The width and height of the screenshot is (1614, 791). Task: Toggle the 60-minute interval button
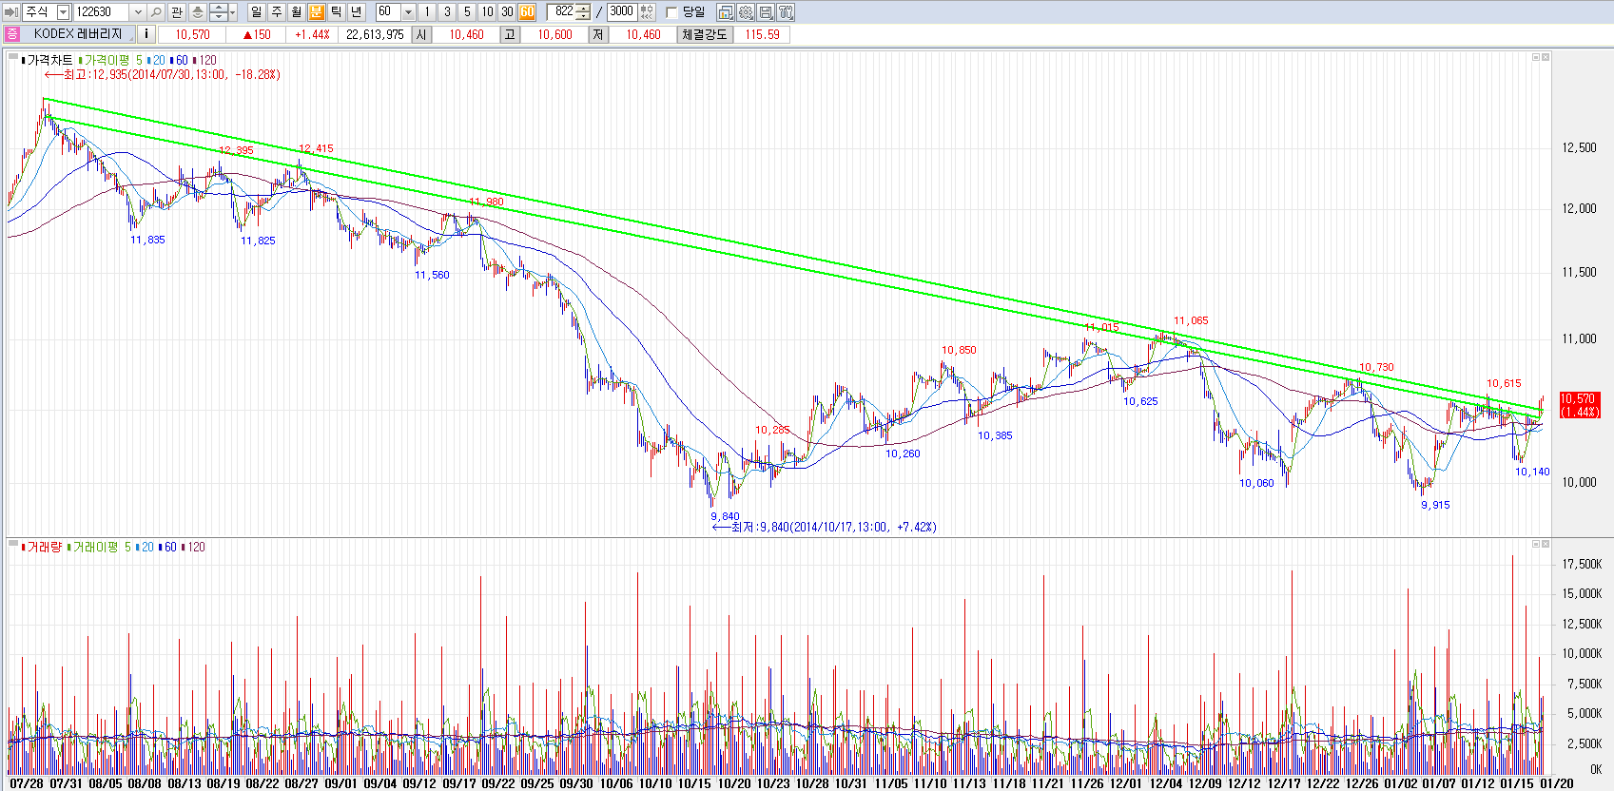[x=527, y=12]
